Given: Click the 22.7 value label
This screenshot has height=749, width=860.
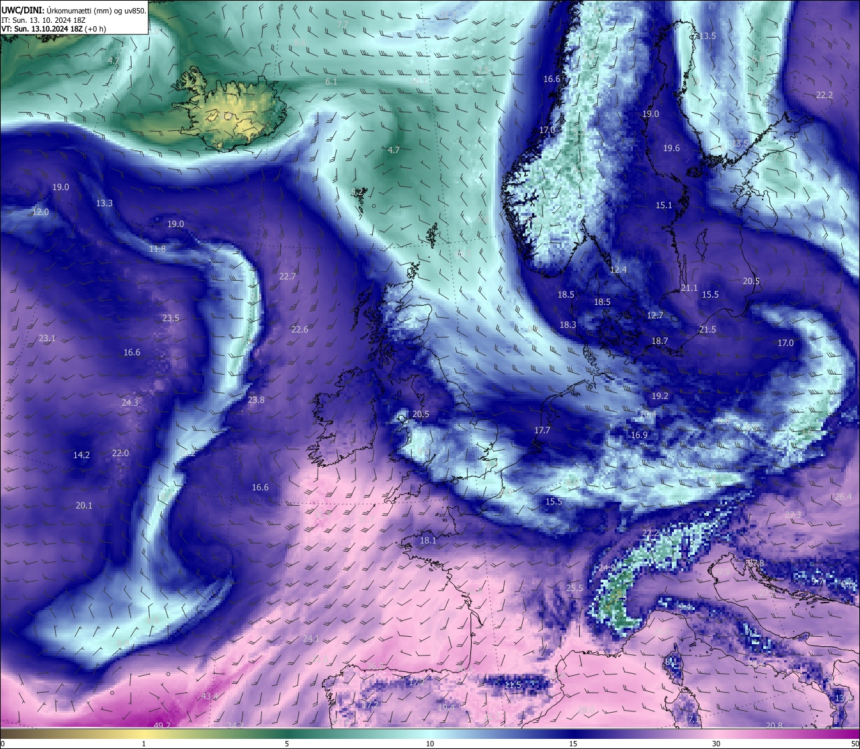Looking at the screenshot, I should coord(288,276).
